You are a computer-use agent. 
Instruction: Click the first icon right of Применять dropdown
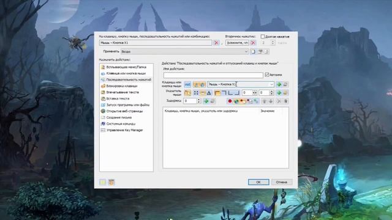pos(253,51)
